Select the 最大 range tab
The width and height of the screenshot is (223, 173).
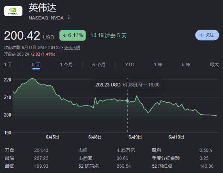pyautogui.click(x=214, y=65)
